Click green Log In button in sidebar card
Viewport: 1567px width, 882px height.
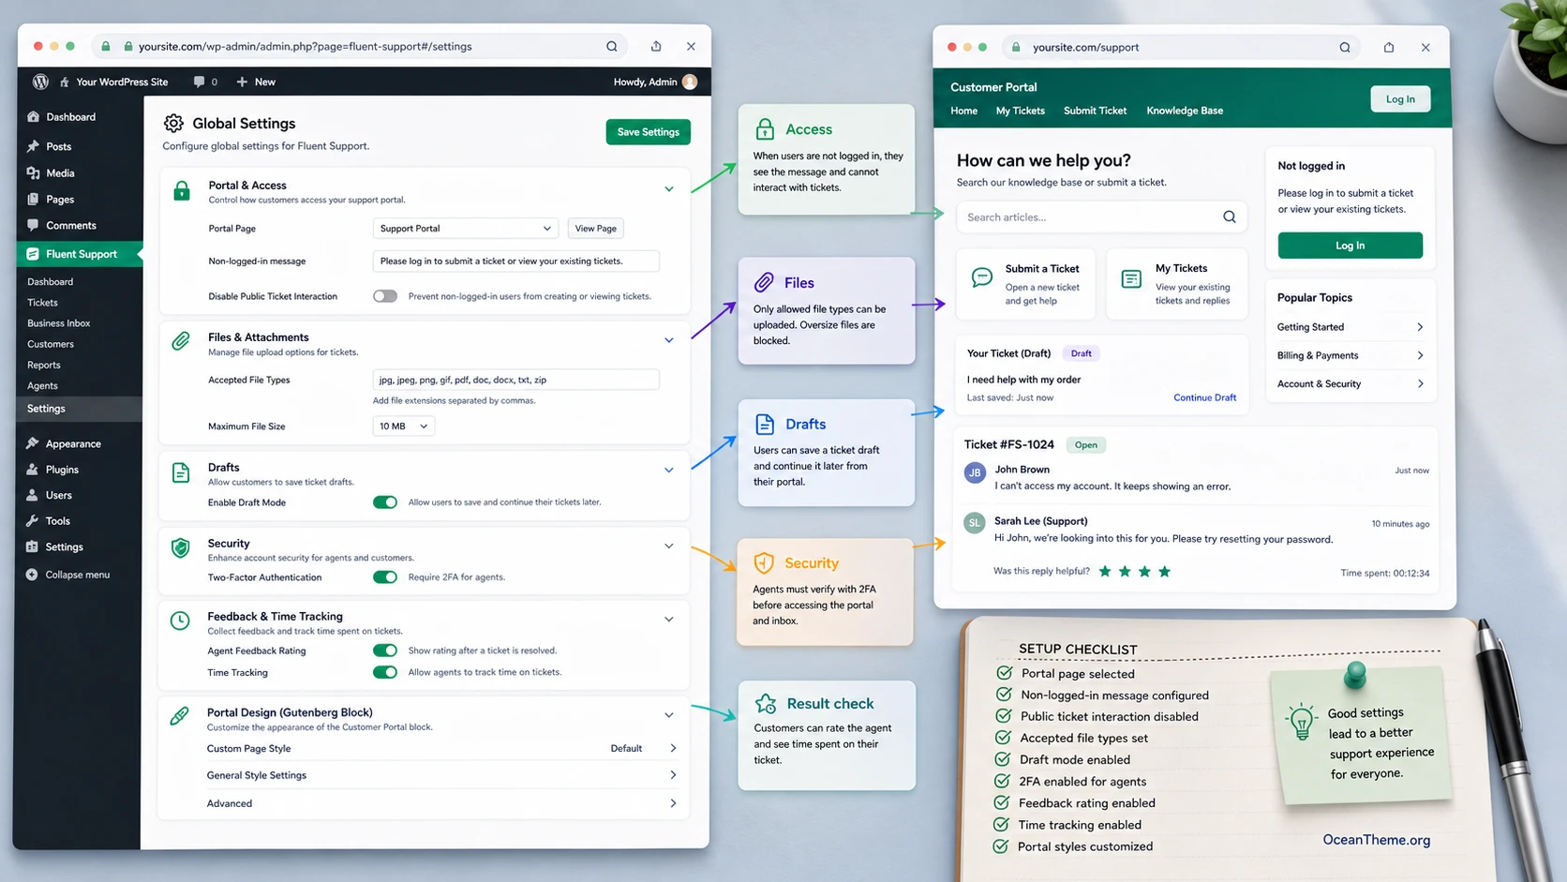(x=1350, y=246)
